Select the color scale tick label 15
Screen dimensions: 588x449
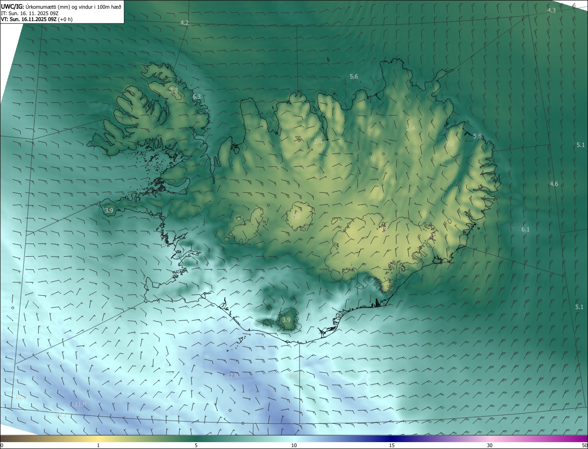(392, 445)
